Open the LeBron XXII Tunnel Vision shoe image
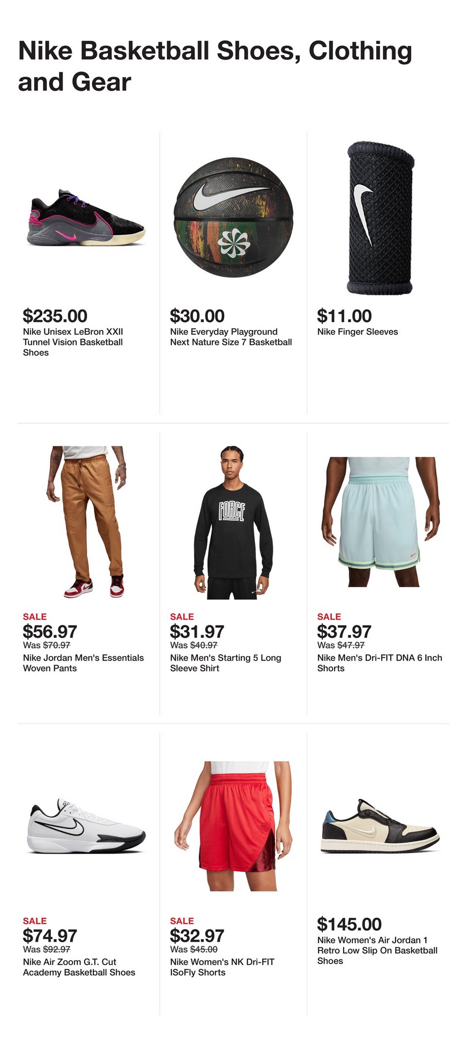 pyautogui.click(x=86, y=218)
